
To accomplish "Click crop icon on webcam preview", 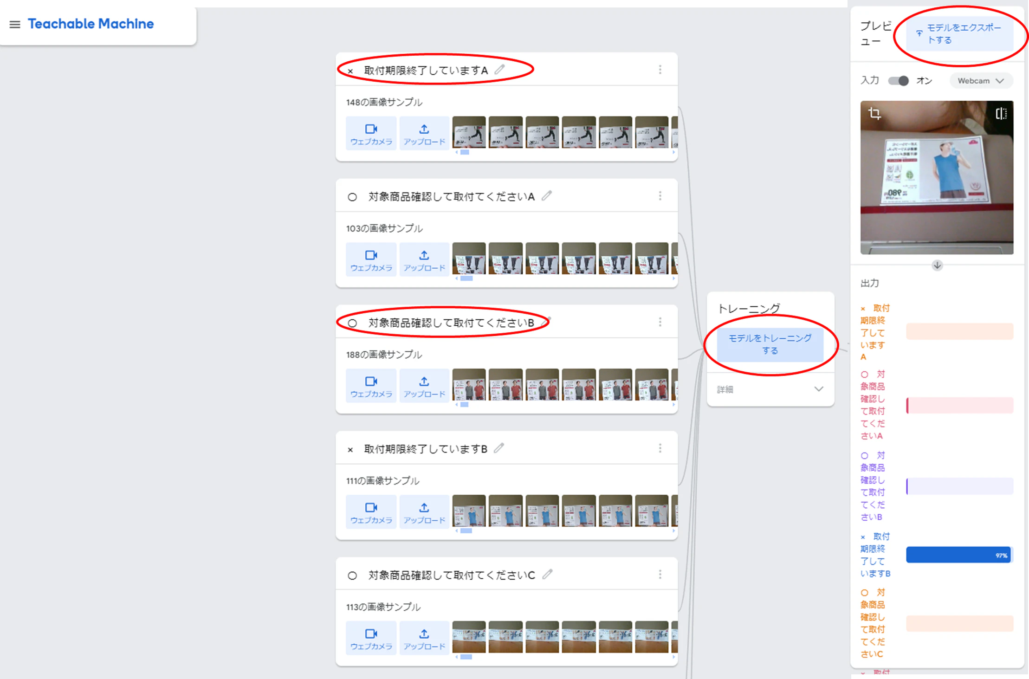I will 874,113.
